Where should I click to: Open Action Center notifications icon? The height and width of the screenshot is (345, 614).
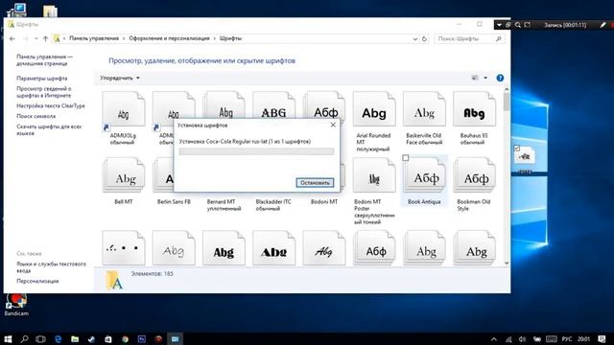(602, 339)
